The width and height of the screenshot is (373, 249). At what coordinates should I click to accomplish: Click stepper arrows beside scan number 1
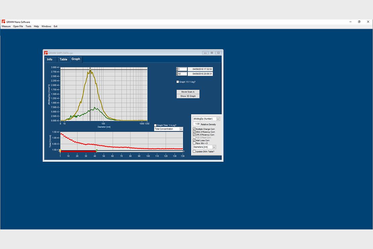tap(177, 69)
